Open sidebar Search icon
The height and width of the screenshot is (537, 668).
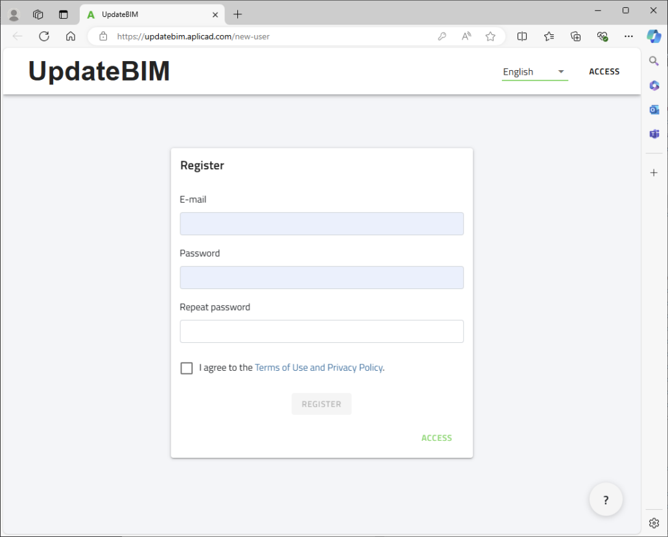point(654,61)
